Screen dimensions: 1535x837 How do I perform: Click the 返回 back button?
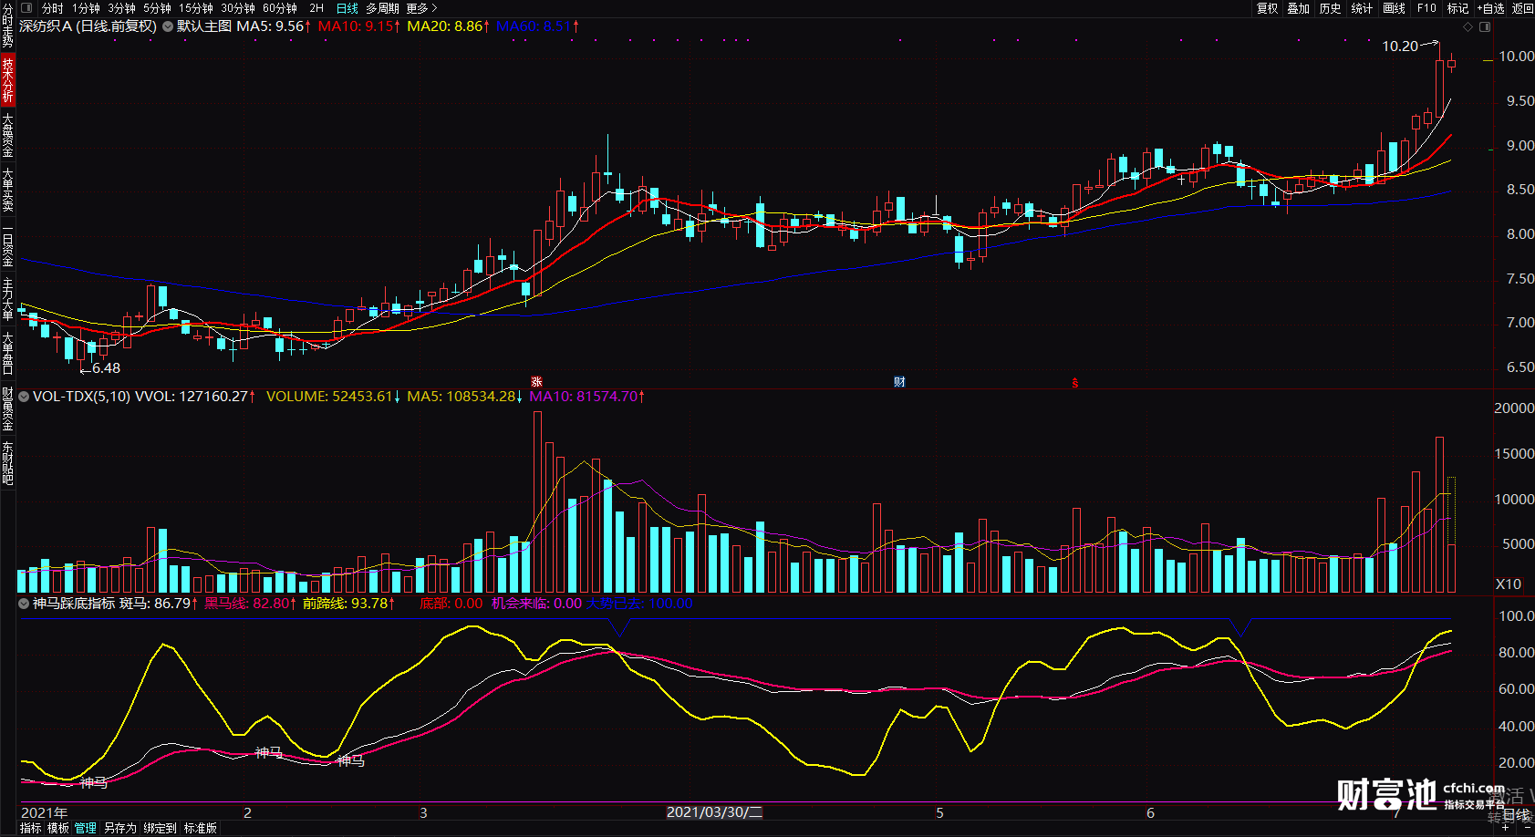coord(1523,8)
